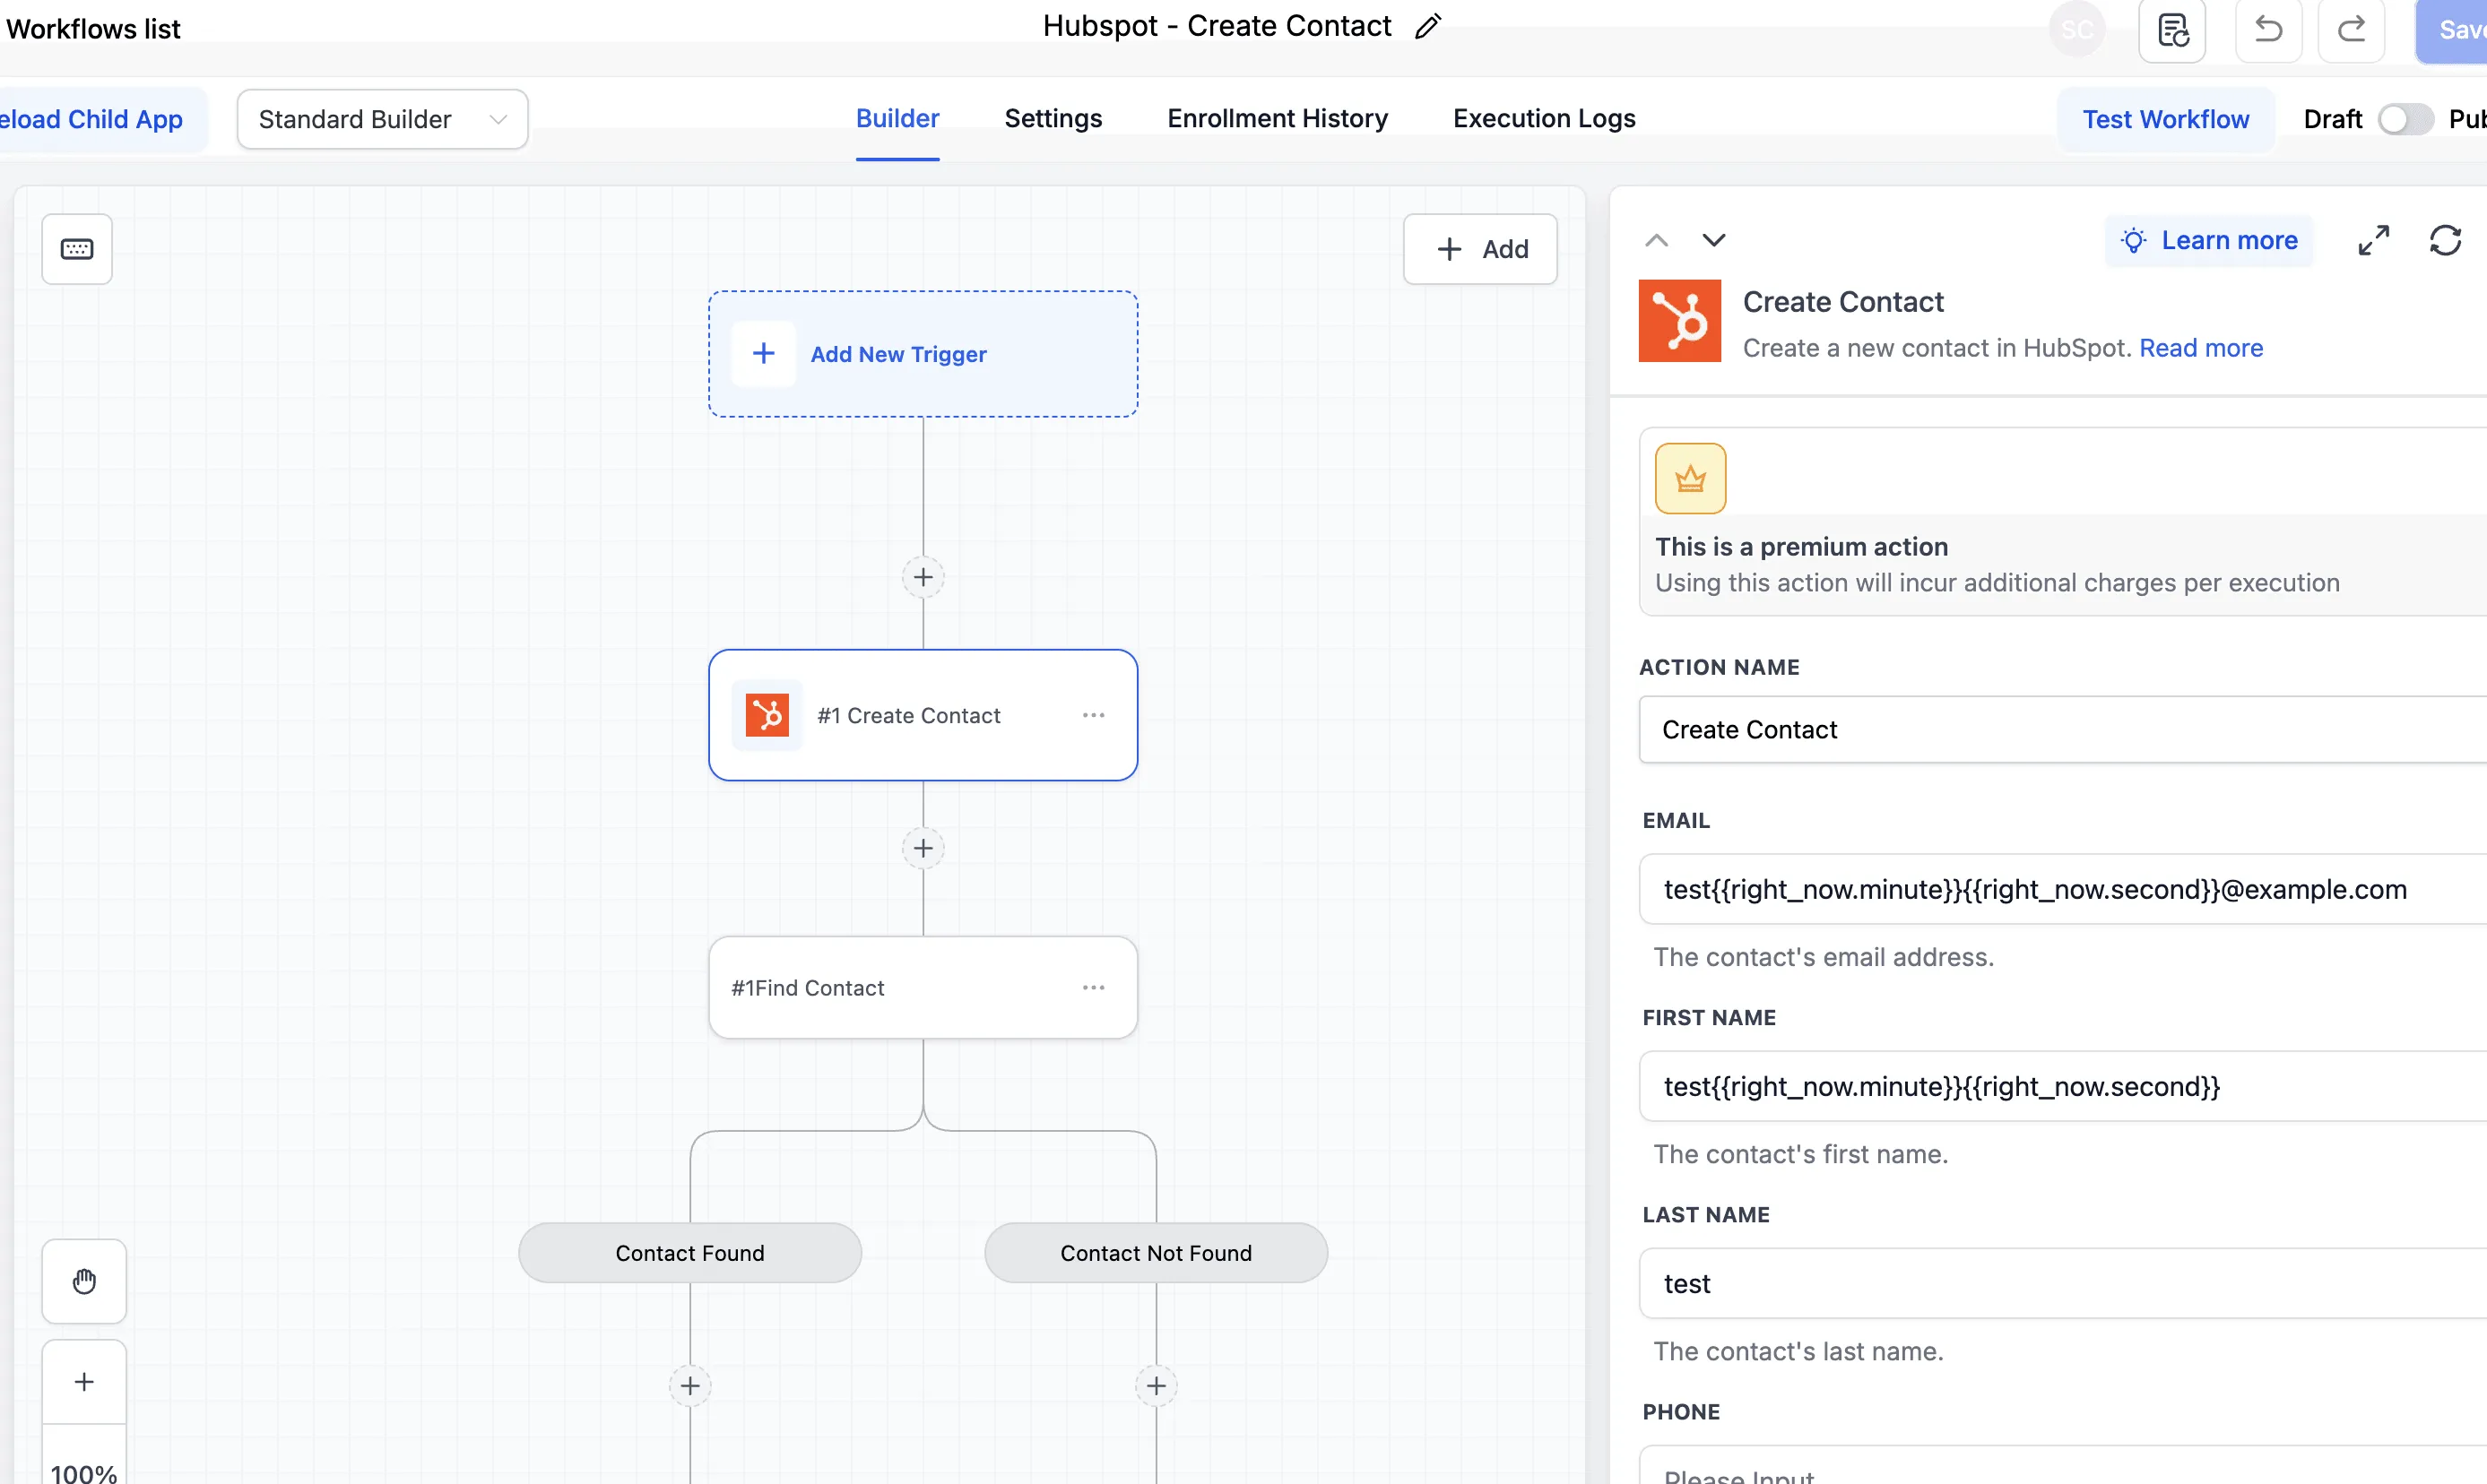Open the three-dot menu on Find Contact node
This screenshot has height=1484, width=2487.
pos(1094,987)
